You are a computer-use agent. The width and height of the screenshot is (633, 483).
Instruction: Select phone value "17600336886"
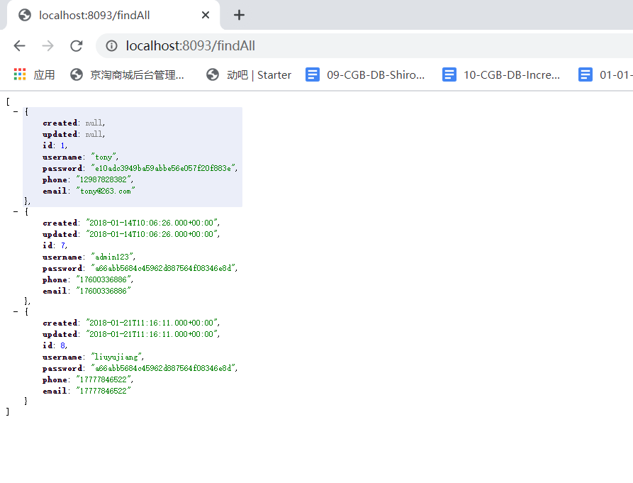pyautogui.click(x=103, y=279)
